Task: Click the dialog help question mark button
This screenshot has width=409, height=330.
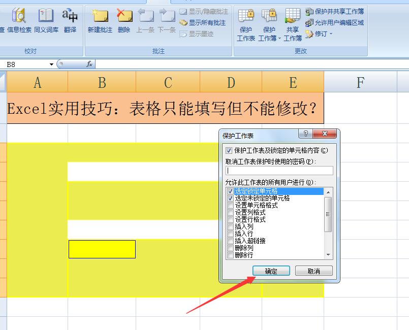Action: (306, 134)
